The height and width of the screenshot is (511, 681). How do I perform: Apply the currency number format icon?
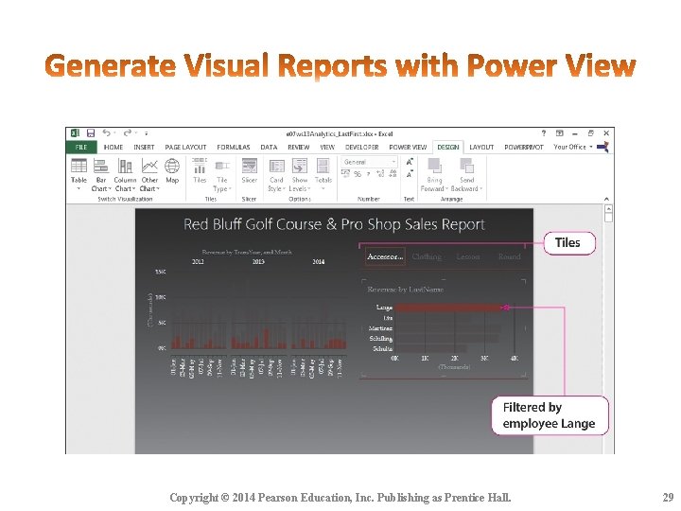(x=346, y=174)
